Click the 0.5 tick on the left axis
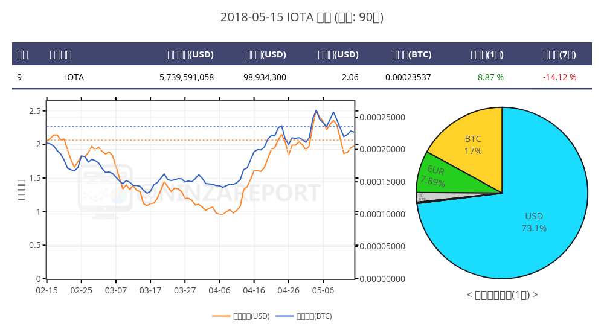This screenshot has height=332, width=604. click(x=34, y=245)
